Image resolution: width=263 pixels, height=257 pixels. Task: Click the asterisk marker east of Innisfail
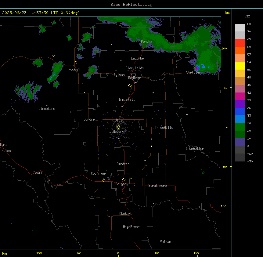coord(153,92)
